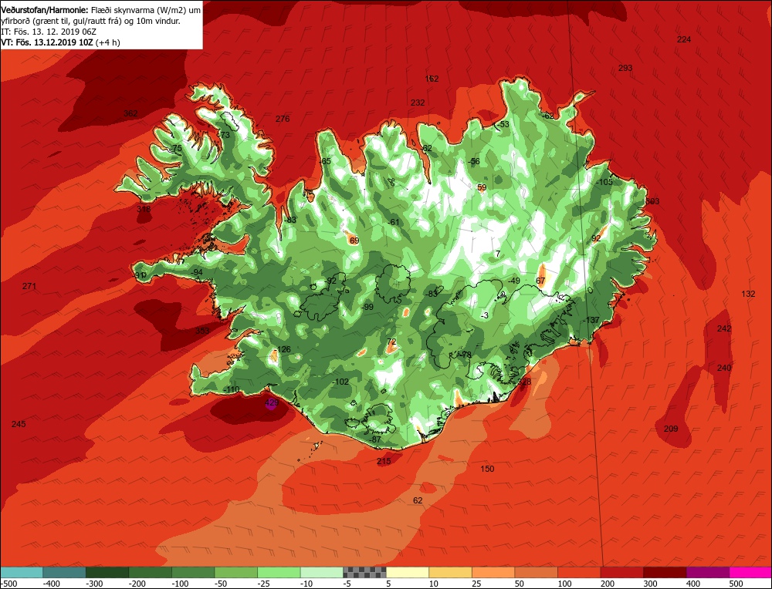
Task: Click the 429 value on the purple spot
Action: coord(272,402)
